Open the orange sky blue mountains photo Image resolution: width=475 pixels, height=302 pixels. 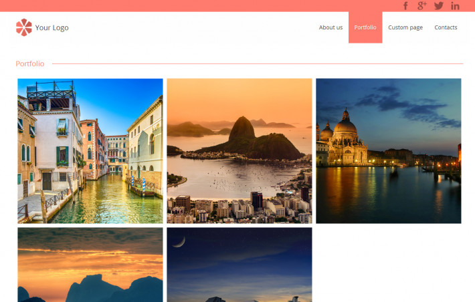coord(90,265)
